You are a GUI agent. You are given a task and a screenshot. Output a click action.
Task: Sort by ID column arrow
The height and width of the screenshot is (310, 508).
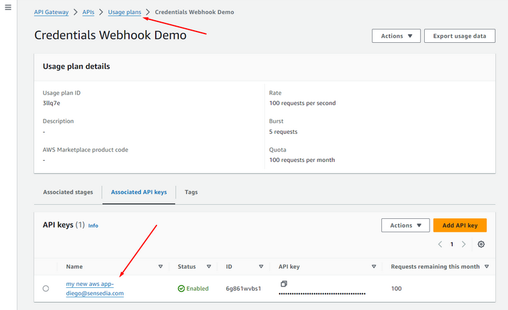262,266
